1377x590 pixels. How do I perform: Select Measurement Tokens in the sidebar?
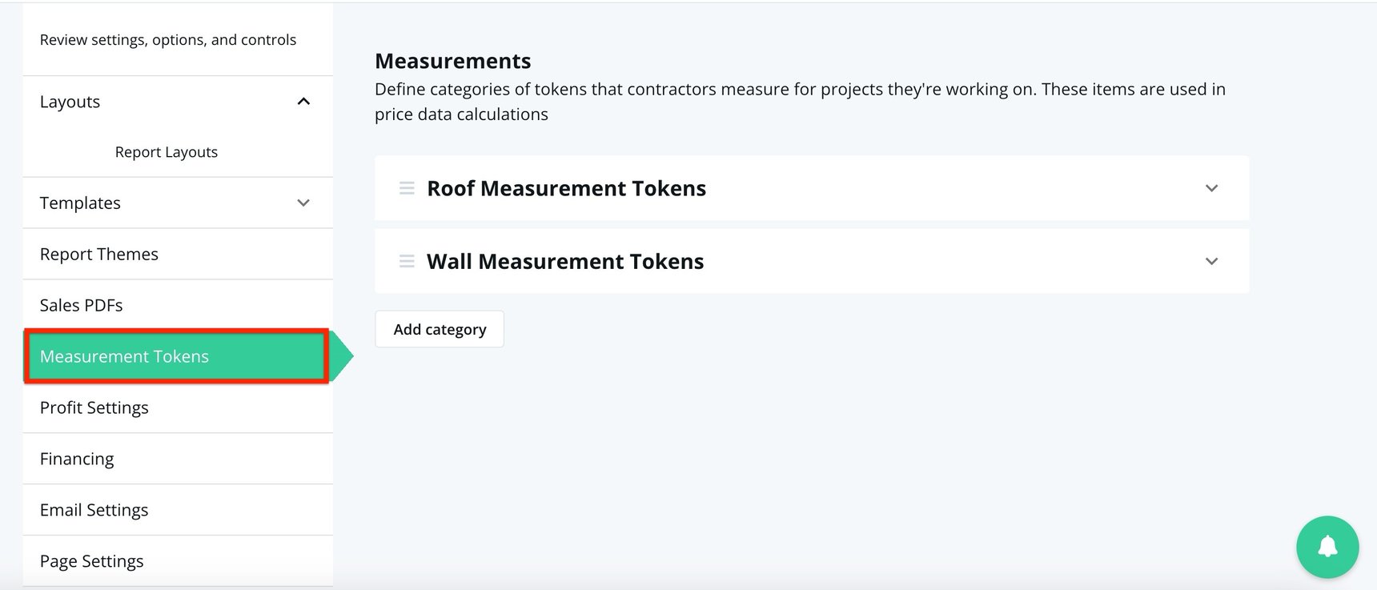pyautogui.click(x=124, y=356)
